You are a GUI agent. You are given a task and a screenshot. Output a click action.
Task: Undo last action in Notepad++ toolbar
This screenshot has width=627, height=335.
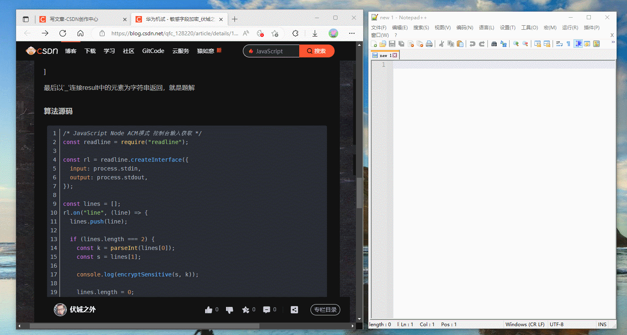click(x=473, y=44)
